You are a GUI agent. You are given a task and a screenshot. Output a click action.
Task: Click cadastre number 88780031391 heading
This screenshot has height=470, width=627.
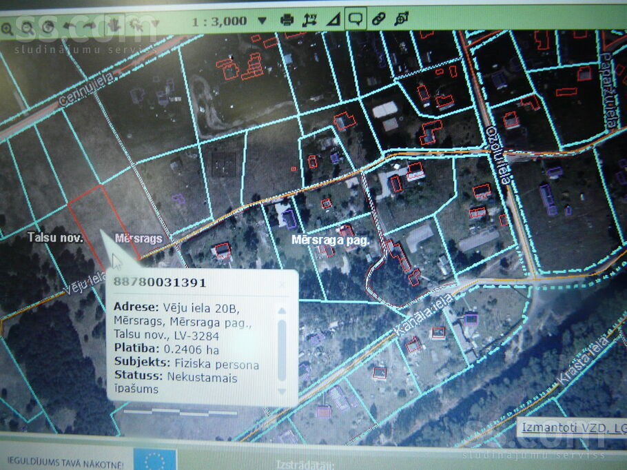(x=160, y=283)
